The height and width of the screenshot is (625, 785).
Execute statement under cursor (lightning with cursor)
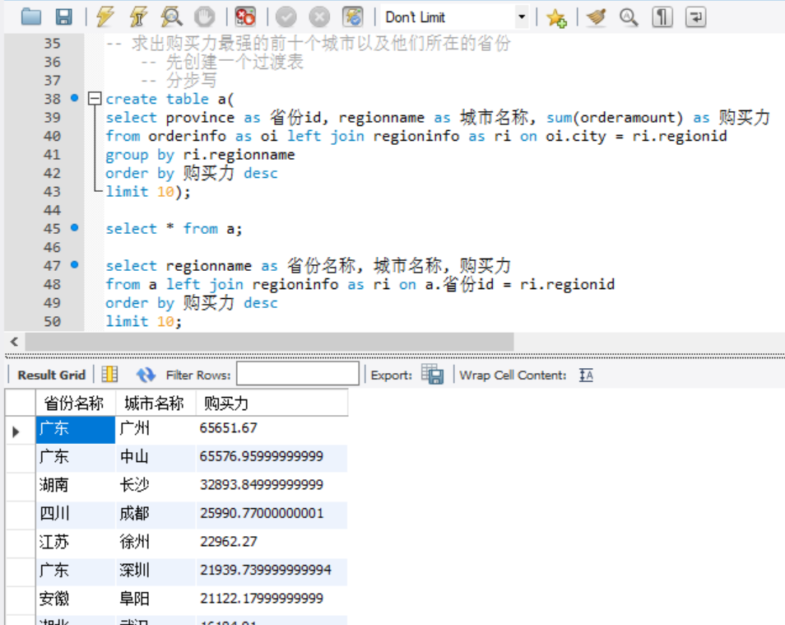click(138, 17)
